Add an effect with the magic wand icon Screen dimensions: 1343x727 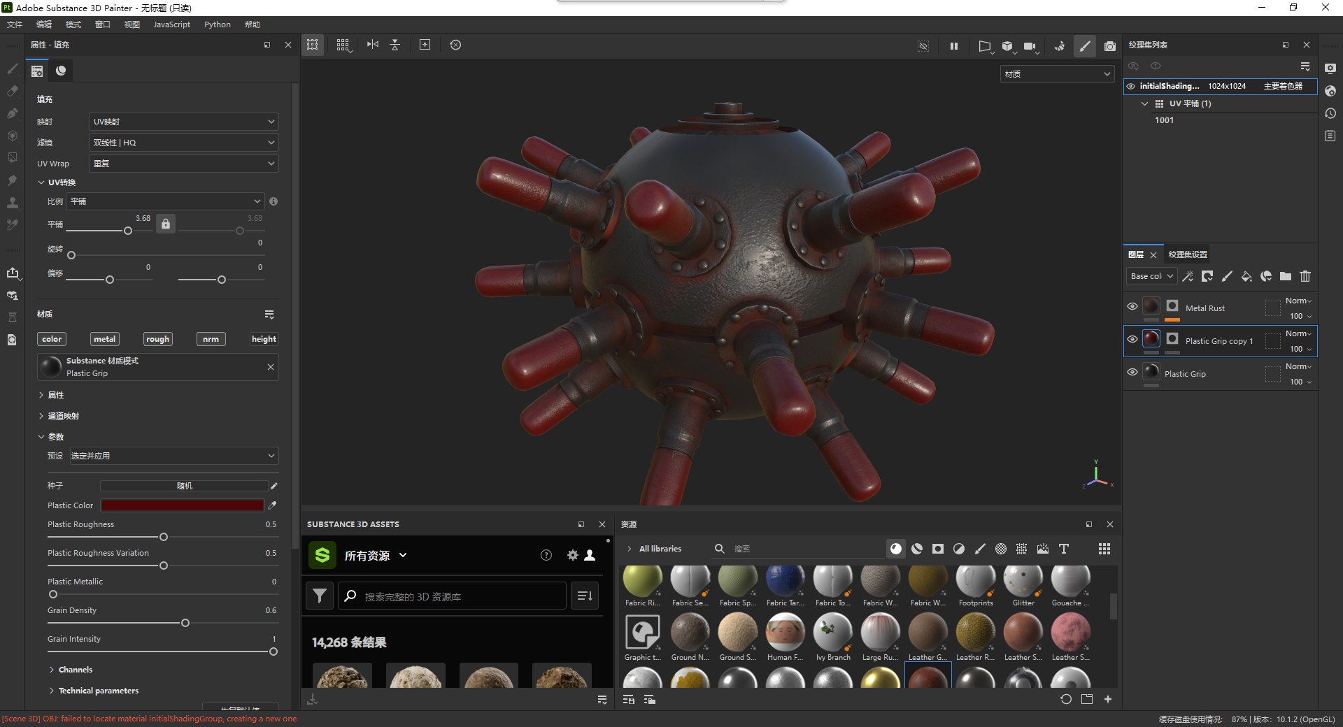1188,276
